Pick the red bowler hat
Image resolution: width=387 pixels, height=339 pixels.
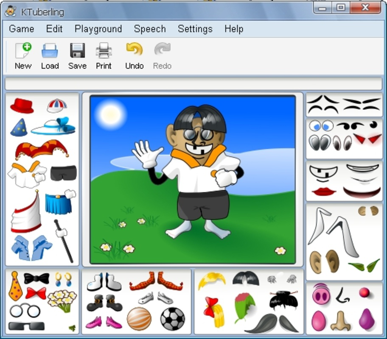tap(22, 106)
